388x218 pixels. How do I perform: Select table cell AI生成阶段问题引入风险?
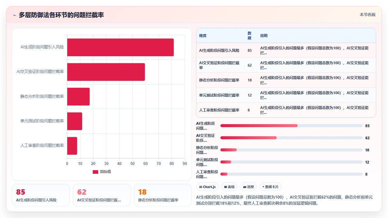click(219, 51)
